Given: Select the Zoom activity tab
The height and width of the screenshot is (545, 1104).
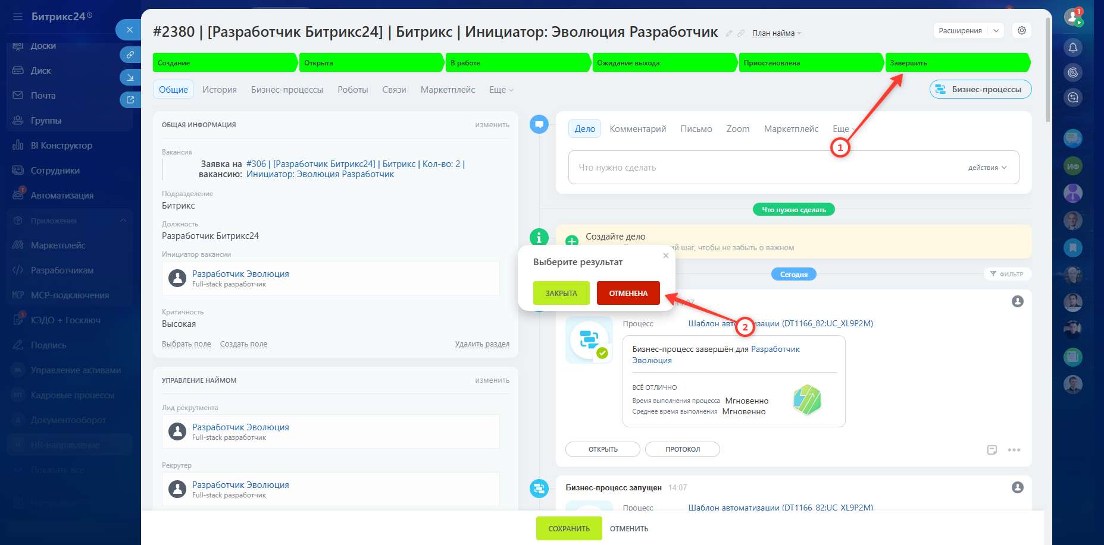Looking at the screenshot, I should pos(738,129).
